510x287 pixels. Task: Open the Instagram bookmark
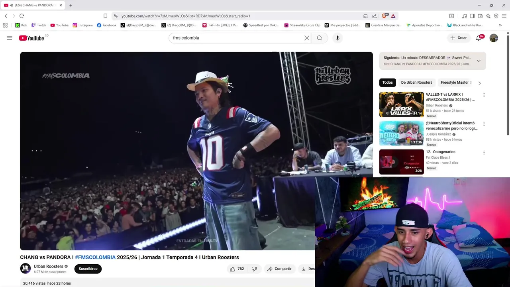point(82,25)
